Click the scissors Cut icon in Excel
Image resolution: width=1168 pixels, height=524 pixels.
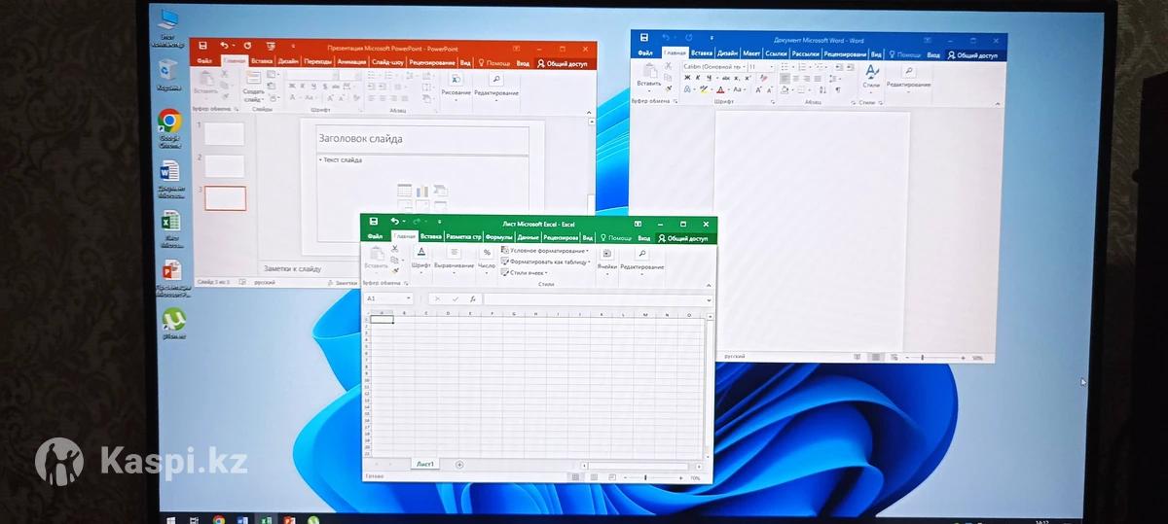tap(395, 249)
